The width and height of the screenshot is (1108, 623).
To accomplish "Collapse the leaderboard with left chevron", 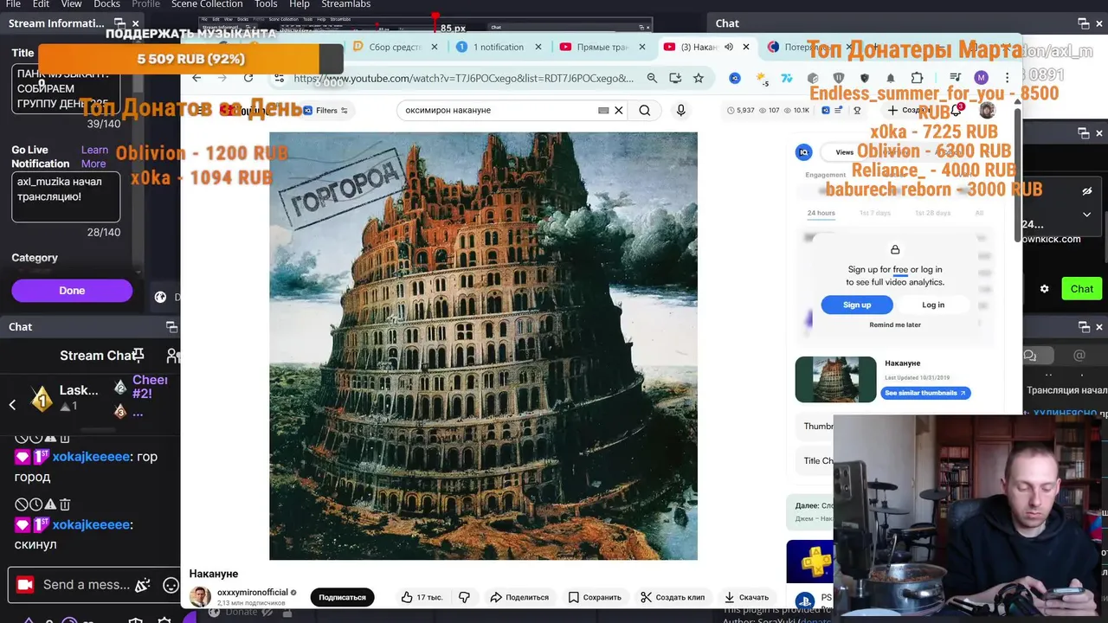I will (x=12, y=404).
